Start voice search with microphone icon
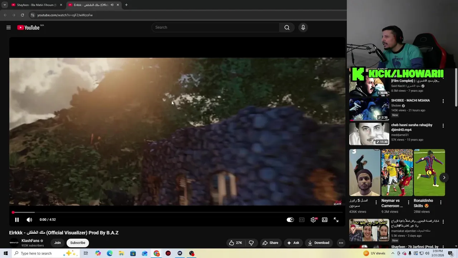This screenshot has height=258, width=458. (x=303, y=28)
